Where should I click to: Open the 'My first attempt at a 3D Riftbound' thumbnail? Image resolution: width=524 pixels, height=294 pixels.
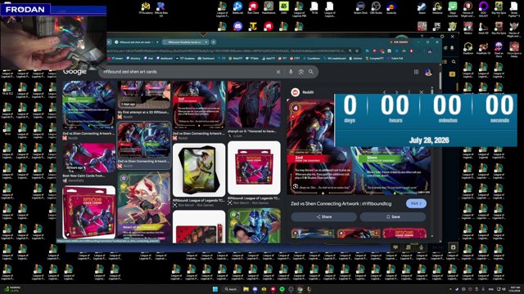coord(144,95)
